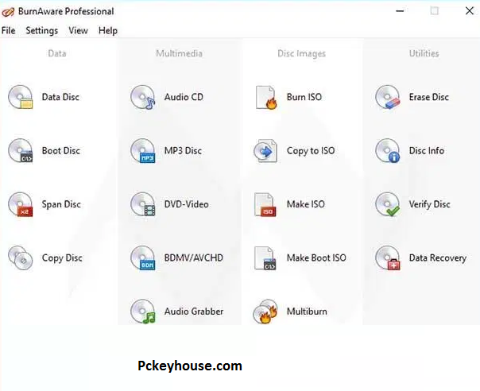Minimize the BurnAware Professional window
This screenshot has width=480, height=391.
pyautogui.click(x=400, y=11)
